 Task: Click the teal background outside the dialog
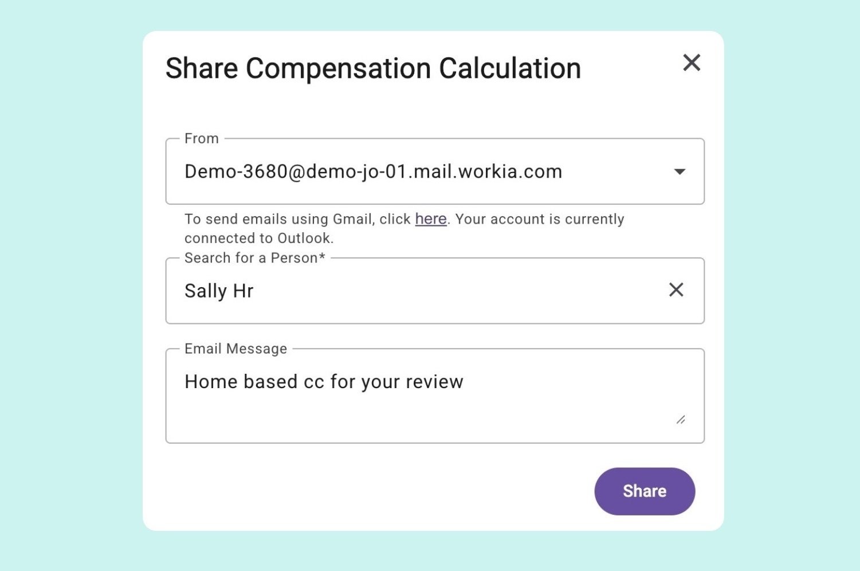pos(69,287)
